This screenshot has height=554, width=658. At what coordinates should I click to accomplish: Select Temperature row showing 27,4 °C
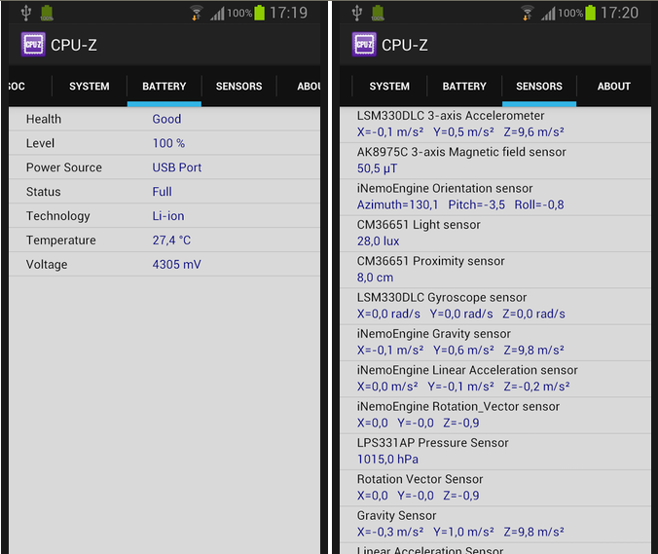(x=164, y=240)
